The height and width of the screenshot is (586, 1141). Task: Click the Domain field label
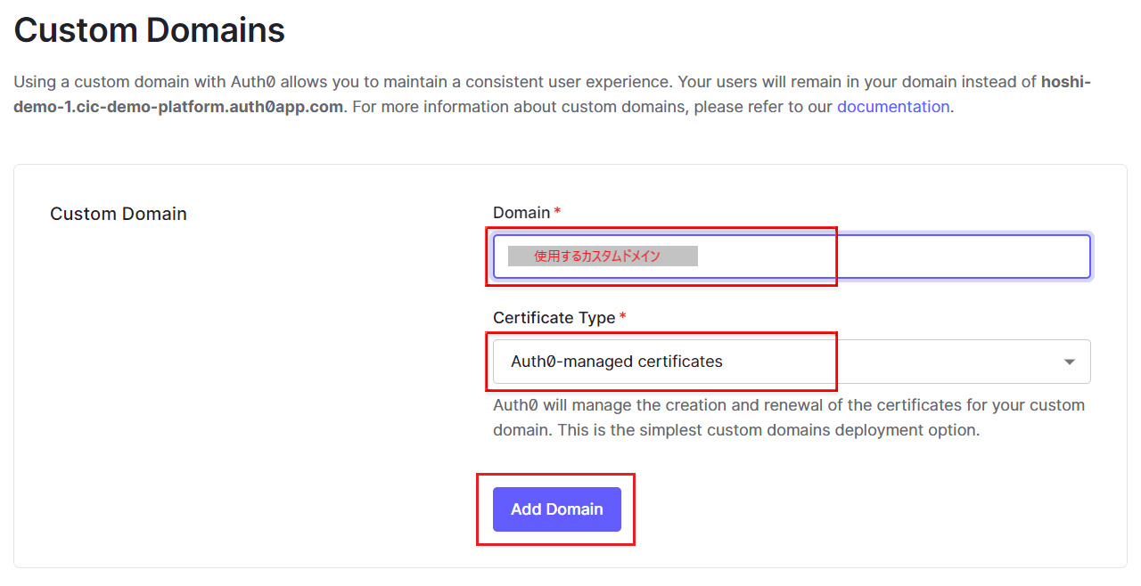[521, 213]
